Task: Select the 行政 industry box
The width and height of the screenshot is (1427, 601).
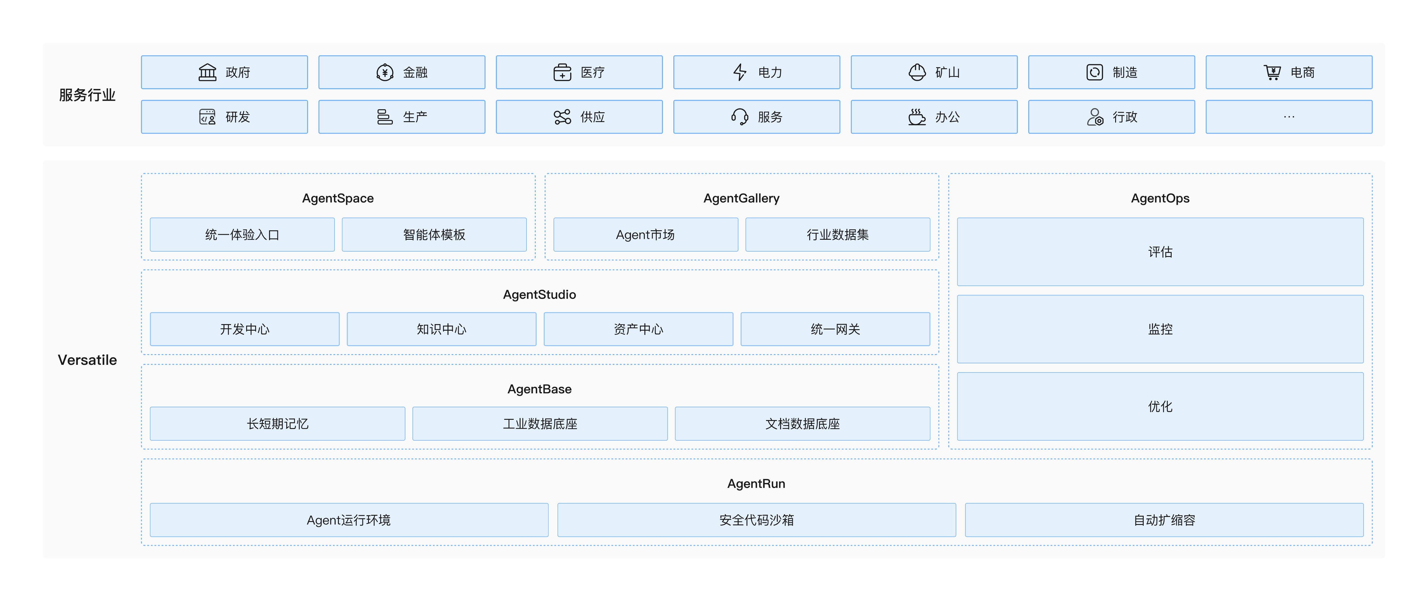Action: (x=1111, y=117)
